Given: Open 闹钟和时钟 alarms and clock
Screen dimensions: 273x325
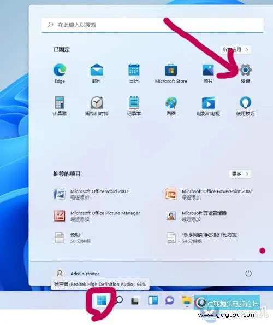Looking at the screenshot, I should (97, 106).
